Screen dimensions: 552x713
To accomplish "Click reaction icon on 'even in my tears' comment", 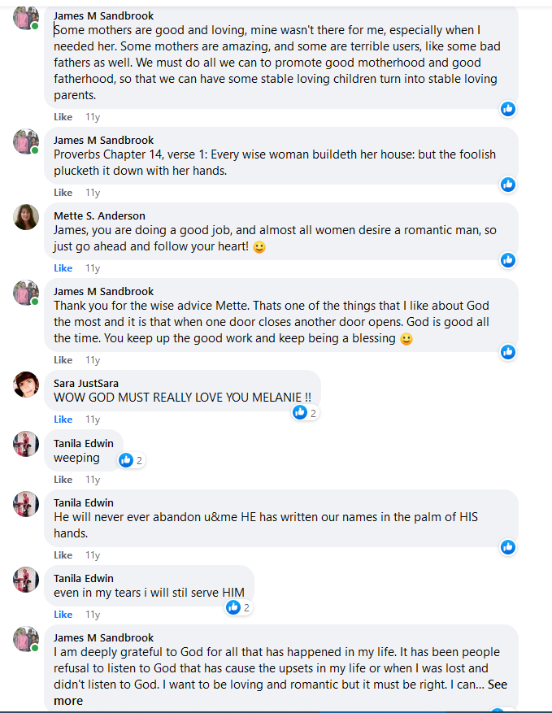I will (238, 607).
